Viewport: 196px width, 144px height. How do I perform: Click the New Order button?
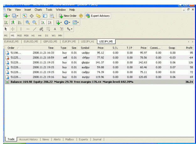click(68, 16)
